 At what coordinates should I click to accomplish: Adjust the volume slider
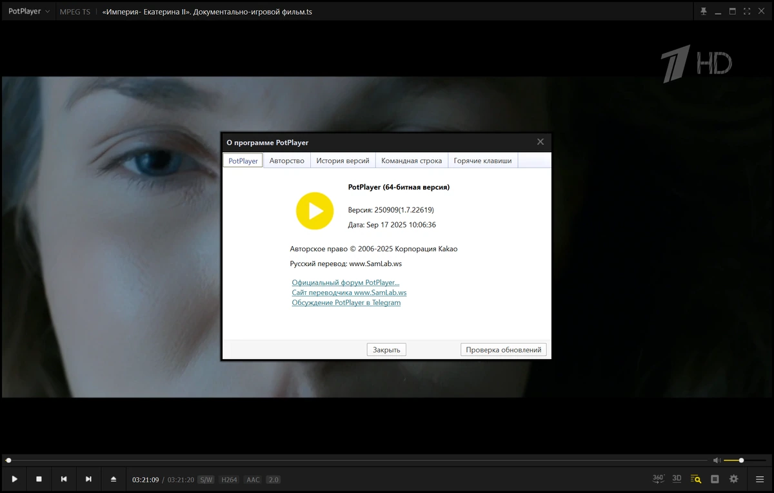coord(744,460)
